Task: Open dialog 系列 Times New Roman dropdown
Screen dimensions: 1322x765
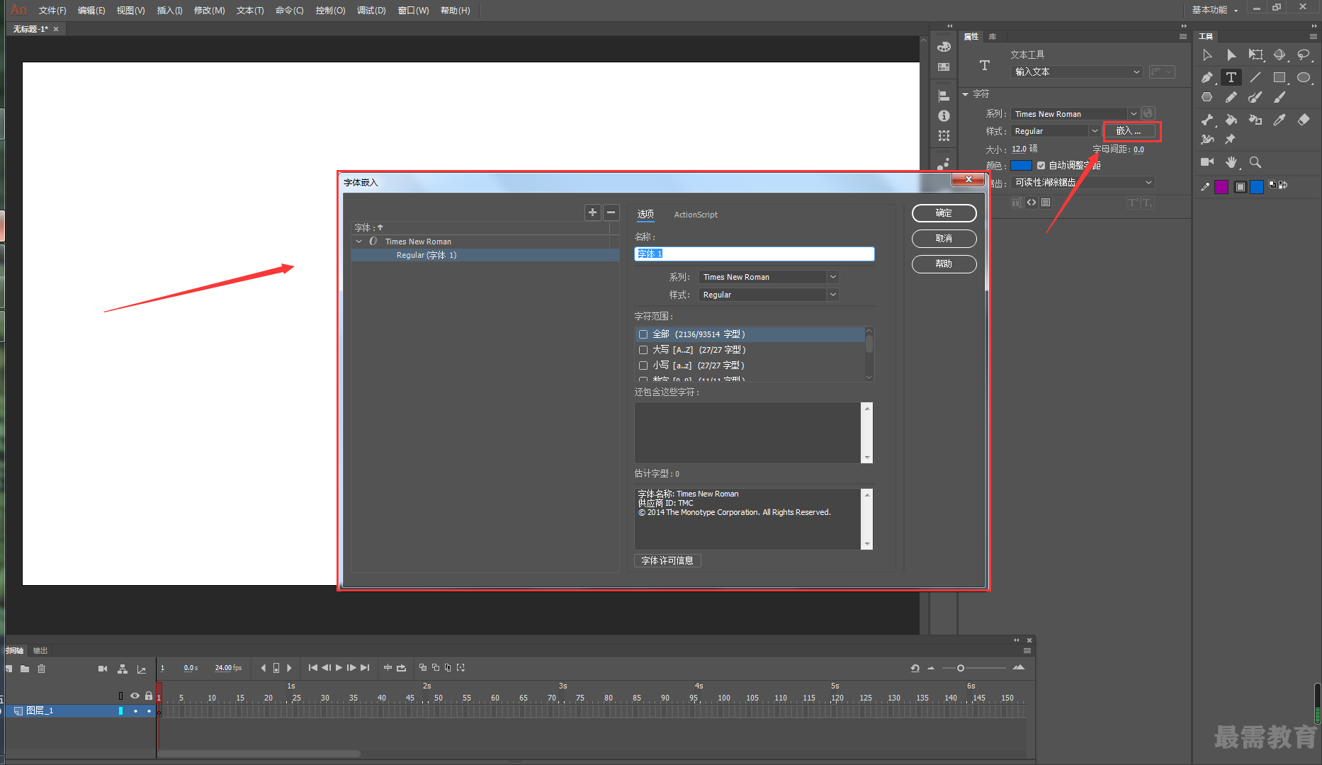Action: tap(769, 277)
